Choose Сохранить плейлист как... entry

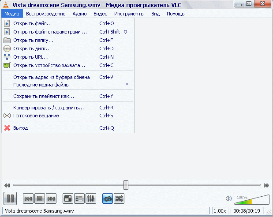click(68, 96)
